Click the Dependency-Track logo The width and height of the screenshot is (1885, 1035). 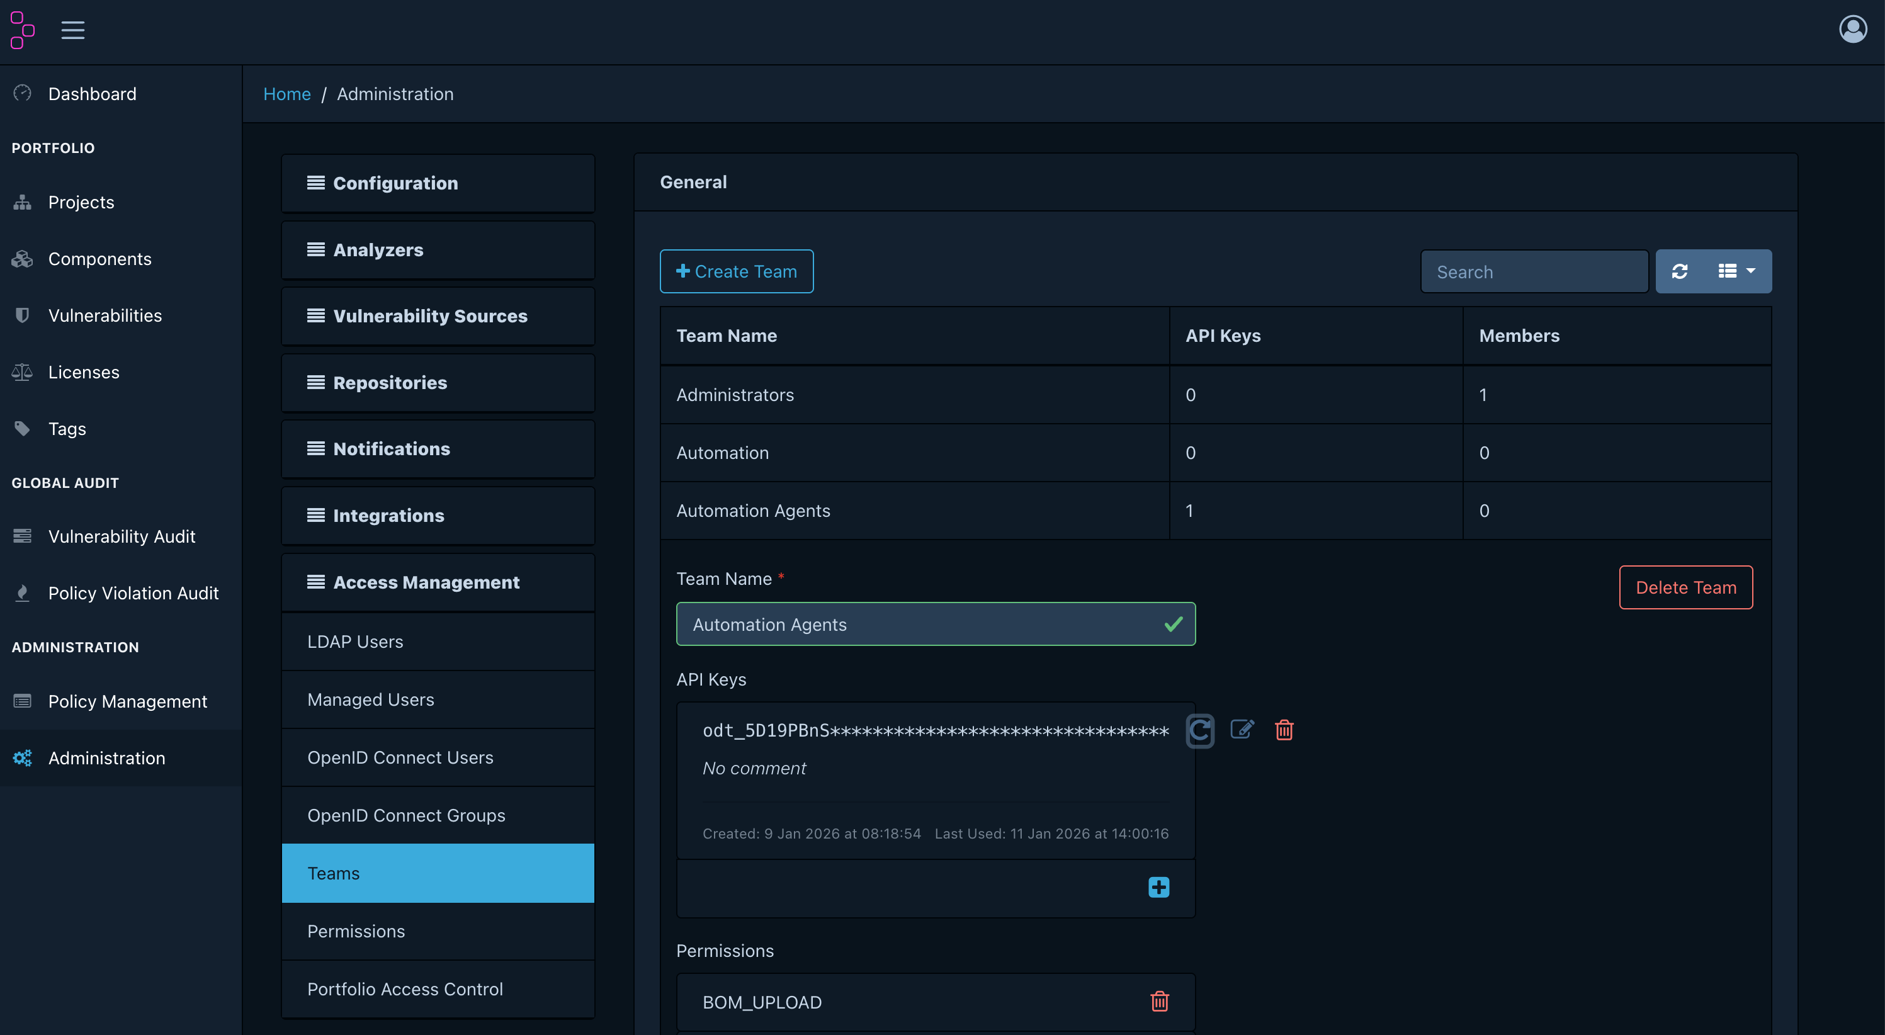point(22,30)
